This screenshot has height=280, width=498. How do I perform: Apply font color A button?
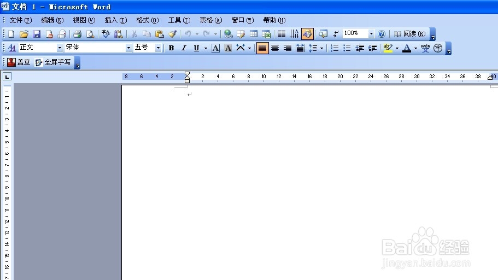point(407,48)
